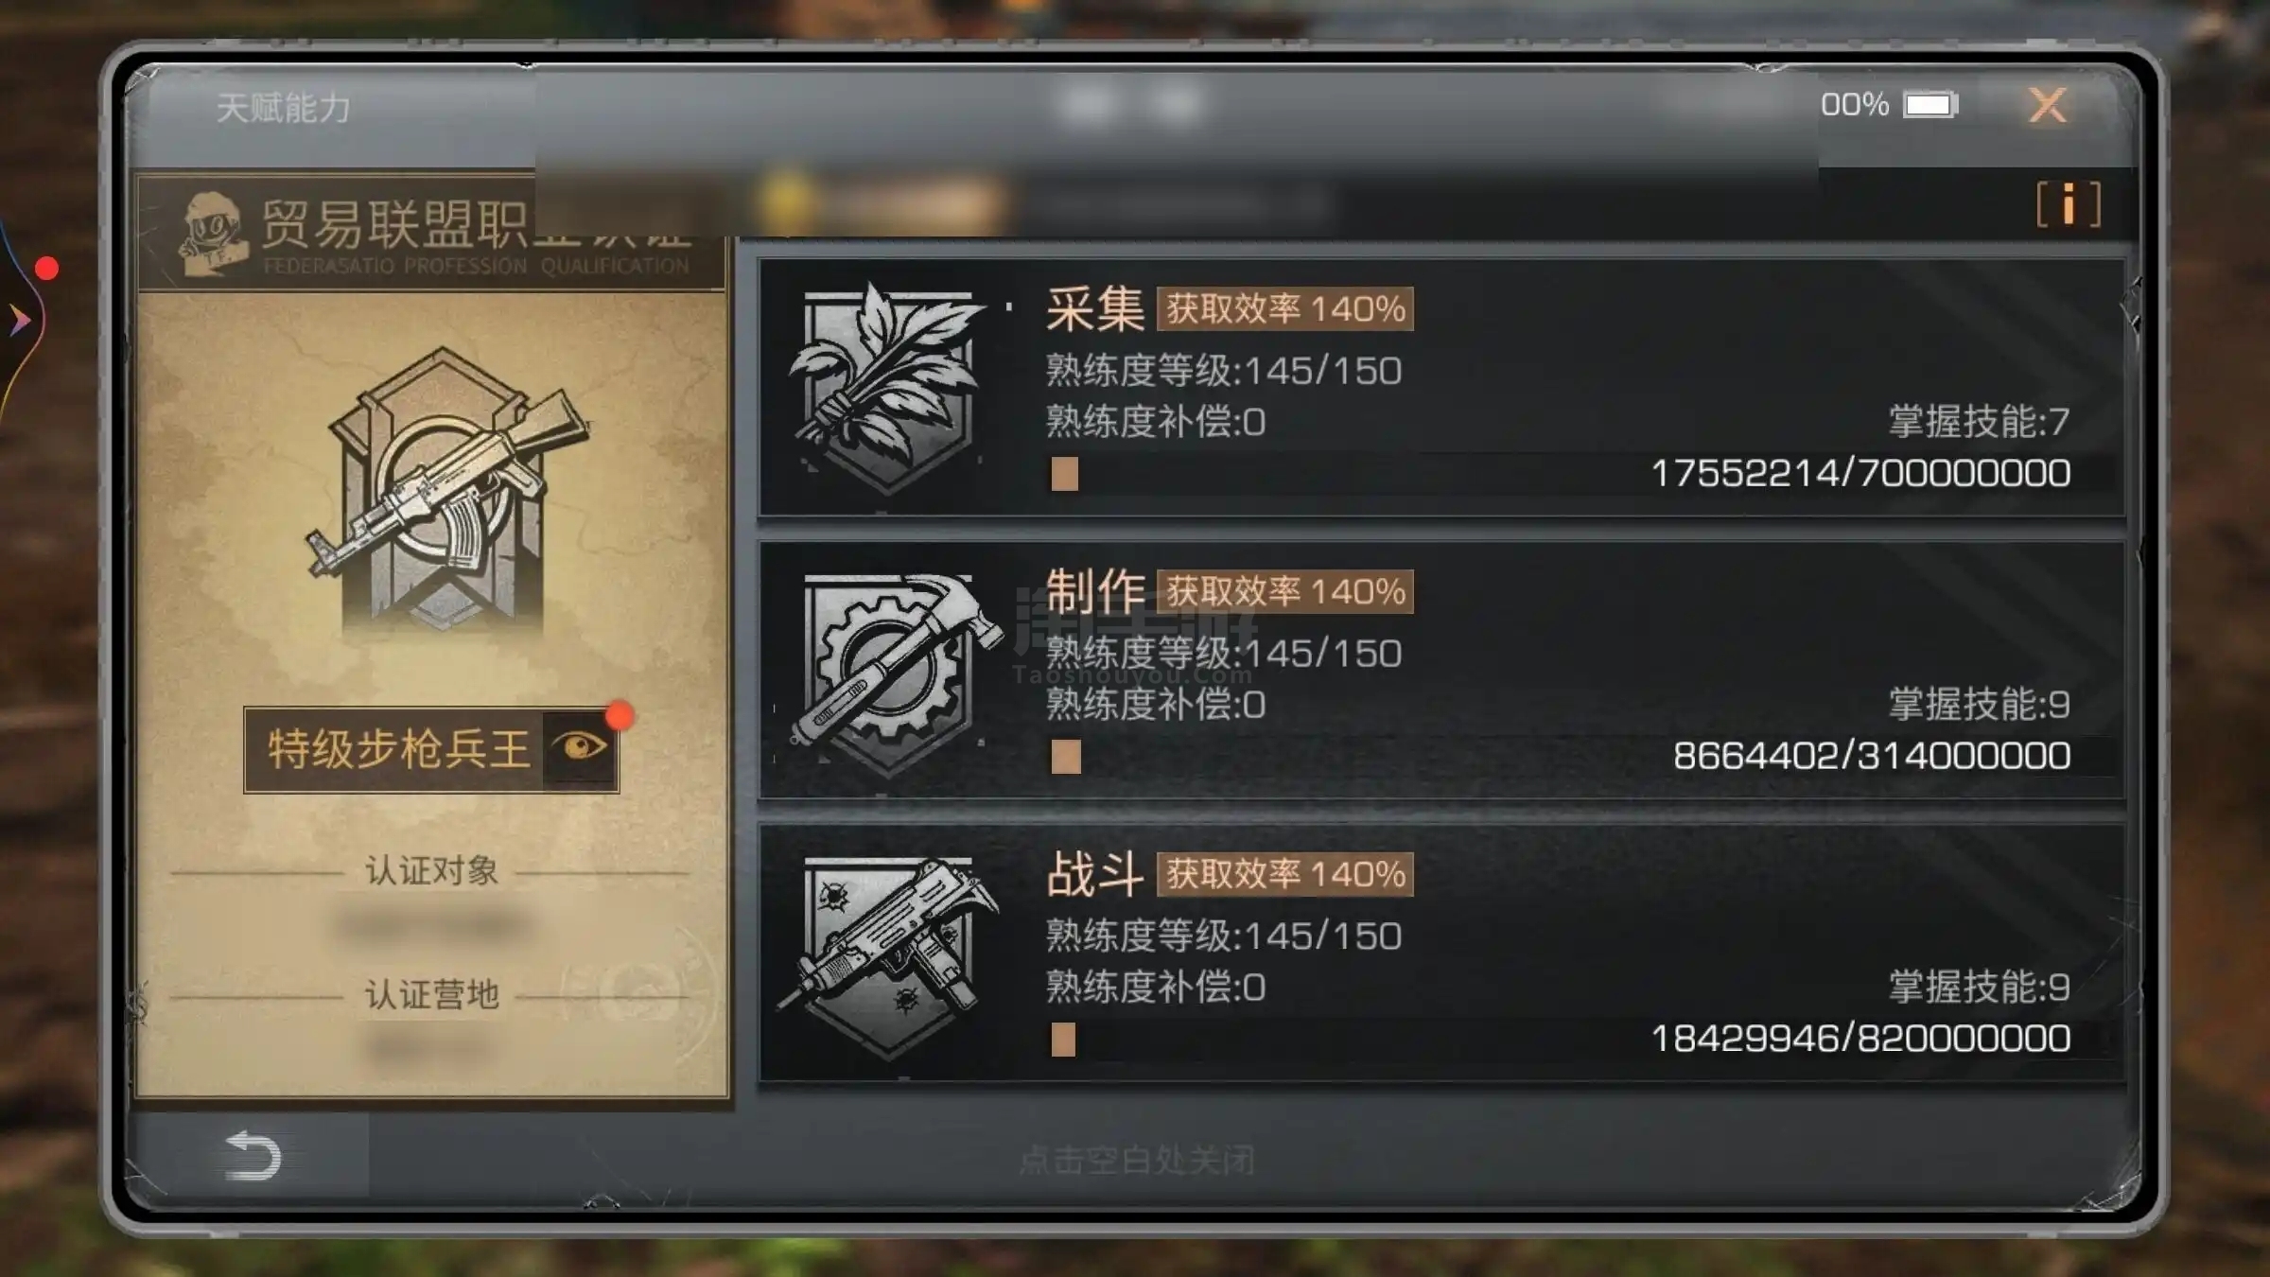
Task: Click the back arrow icon
Action: (x=253, y=1156)
